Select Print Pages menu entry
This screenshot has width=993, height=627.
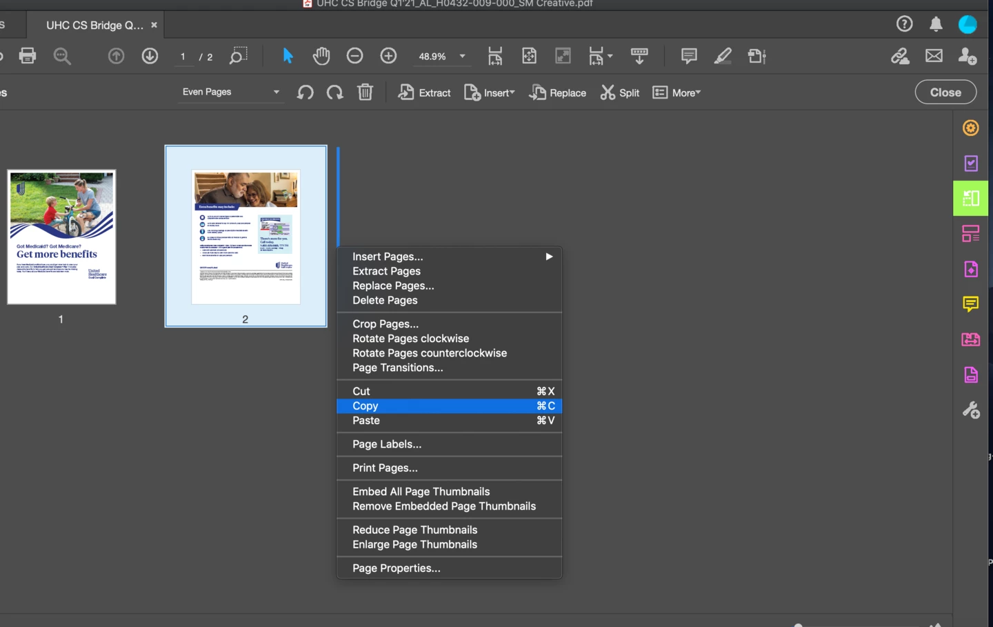click(x=449, y=468)
